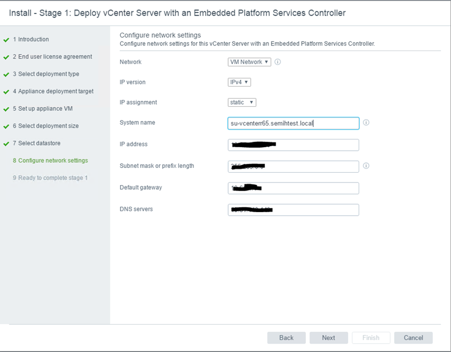Open the VM Network dropdown
The width and height of the screenshot is (451, 352).
(249, 62)
